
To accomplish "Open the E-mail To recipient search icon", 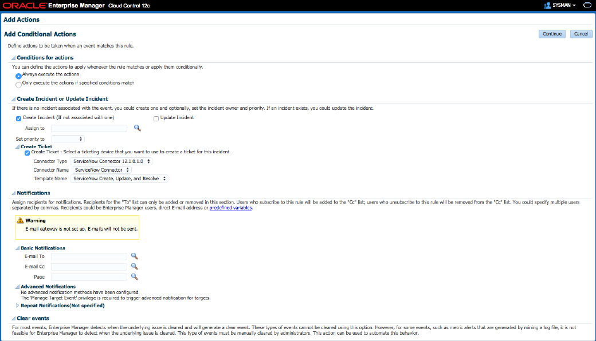I will tap(134, 256).
